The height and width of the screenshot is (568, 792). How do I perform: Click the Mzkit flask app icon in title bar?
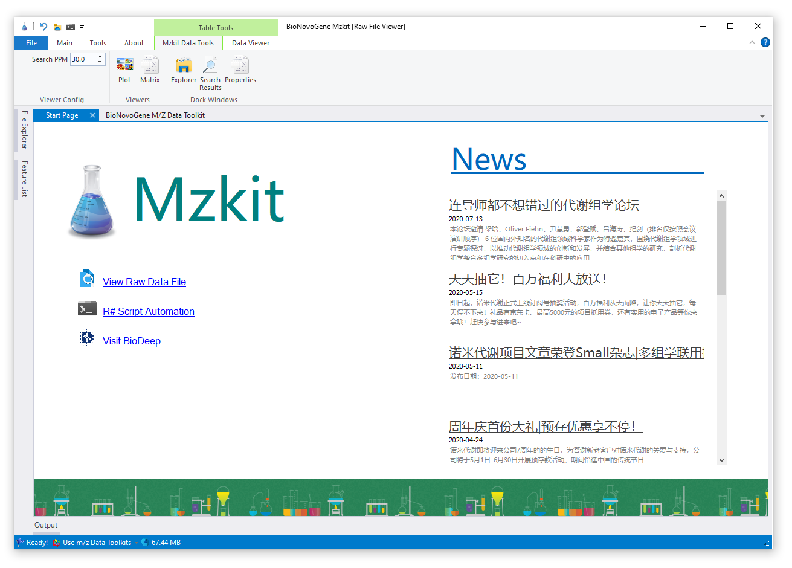coord(24,27)
